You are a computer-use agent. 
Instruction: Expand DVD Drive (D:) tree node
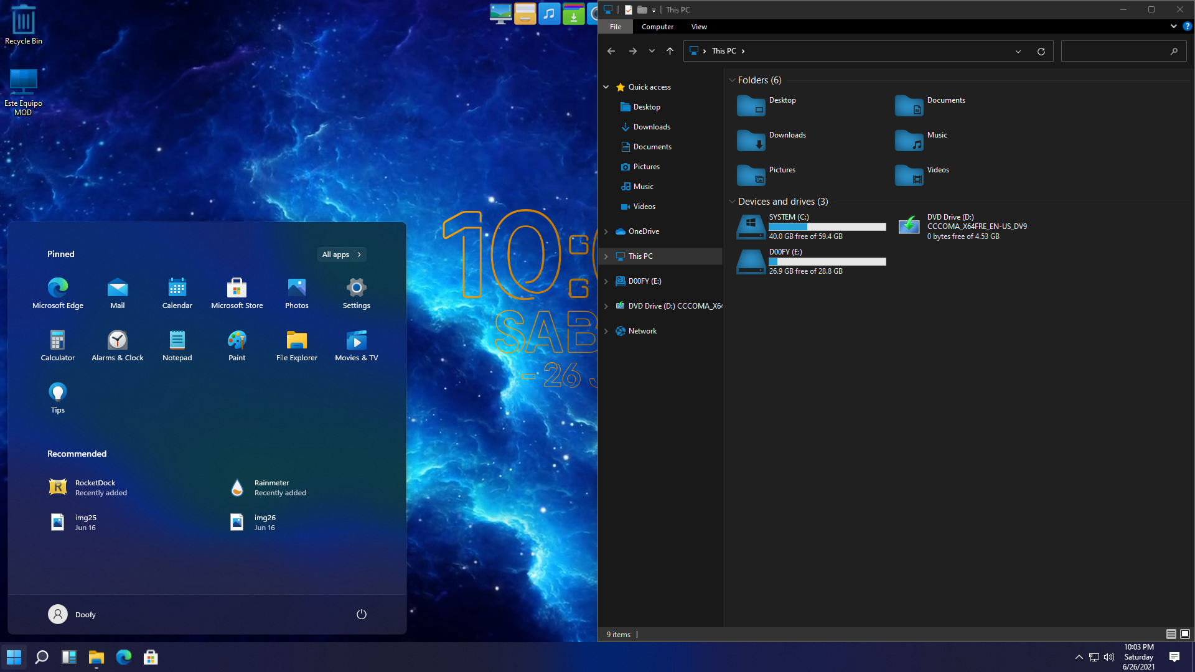606,306
